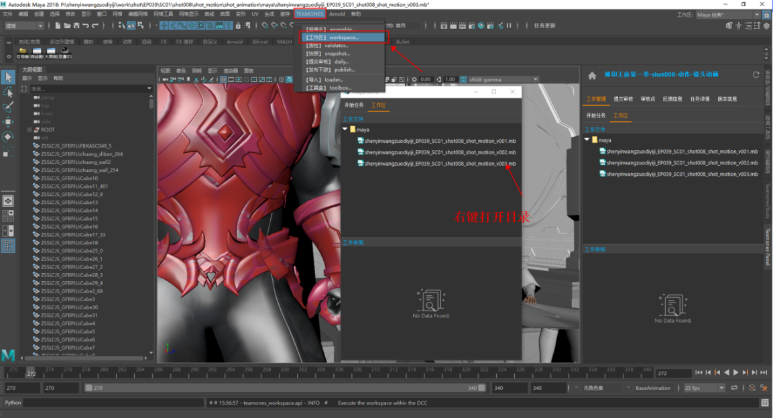Refresh the Teamones task panel

(756, 74)
